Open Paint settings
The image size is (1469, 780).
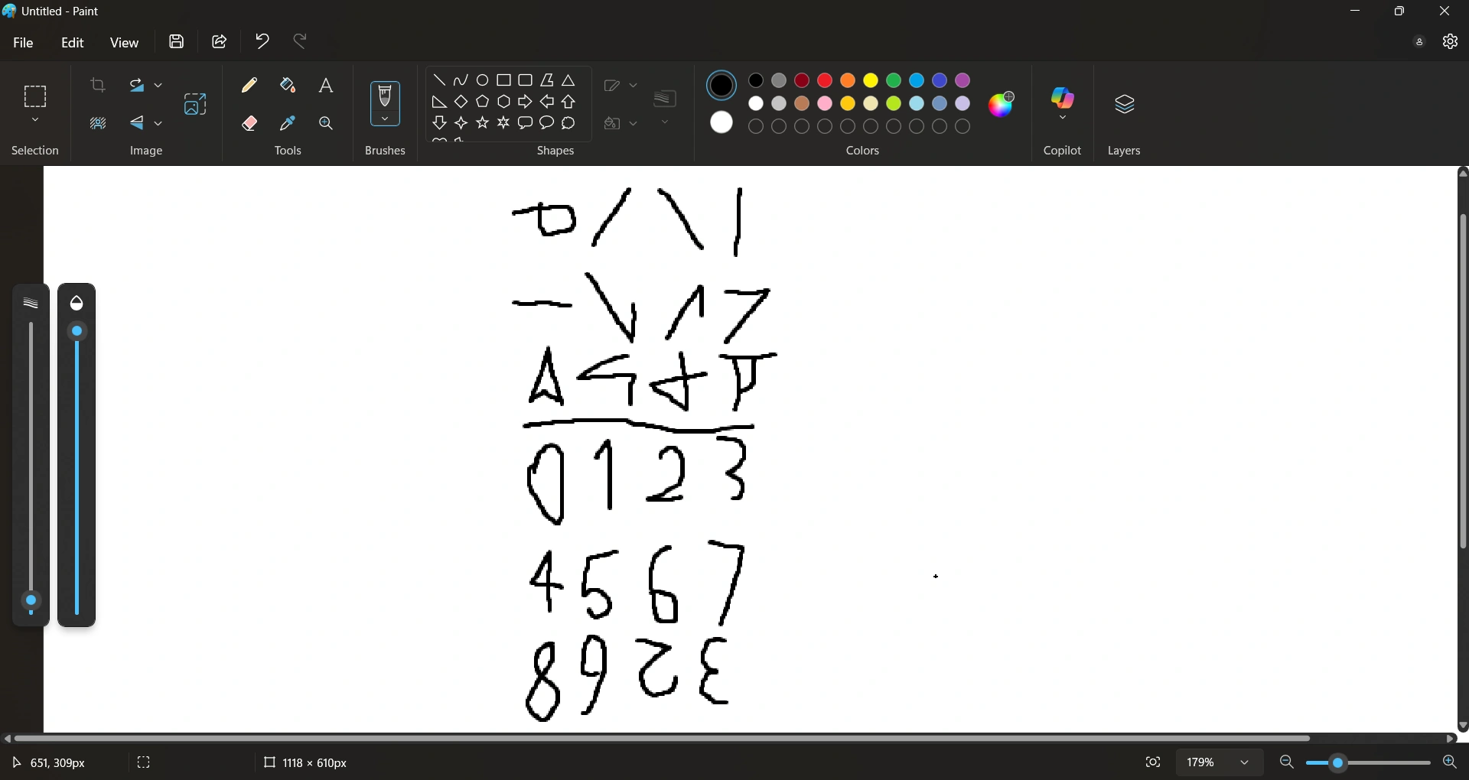pos(1451,42)
